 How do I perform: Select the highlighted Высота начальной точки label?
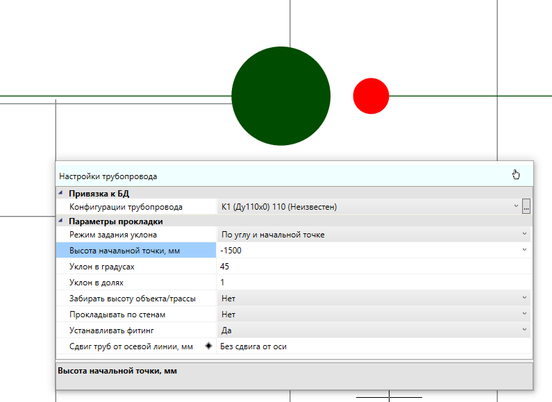pos(124,251)
